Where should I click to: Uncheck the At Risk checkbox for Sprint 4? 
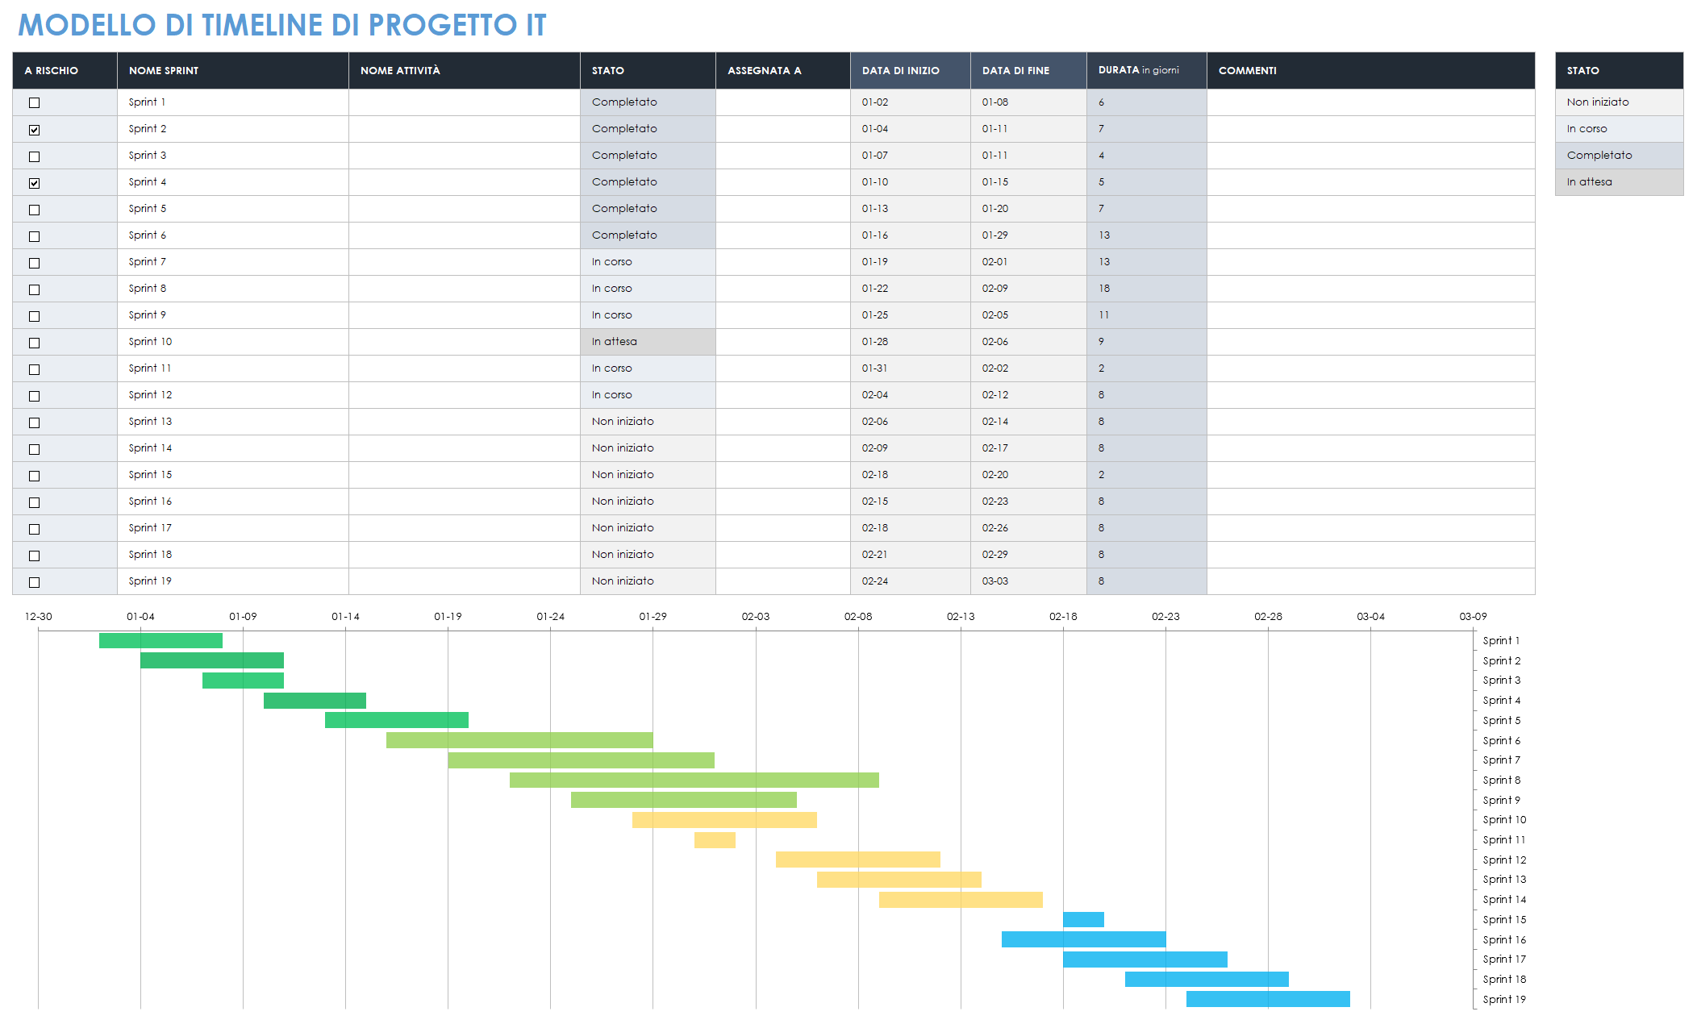point(34,182)
